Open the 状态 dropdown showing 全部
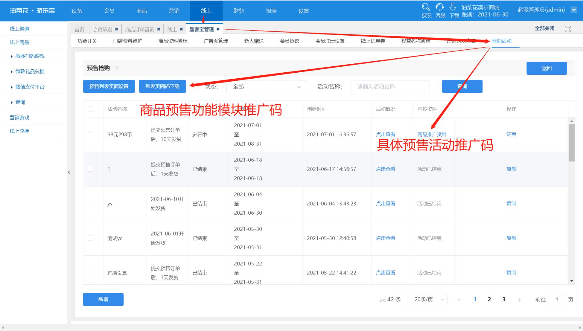Viewport: 583px width, 331px height. [266, 87]
